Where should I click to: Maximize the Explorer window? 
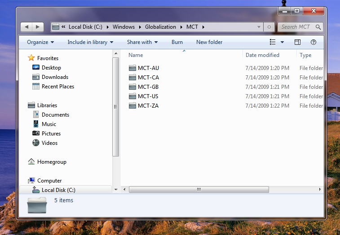297,11
